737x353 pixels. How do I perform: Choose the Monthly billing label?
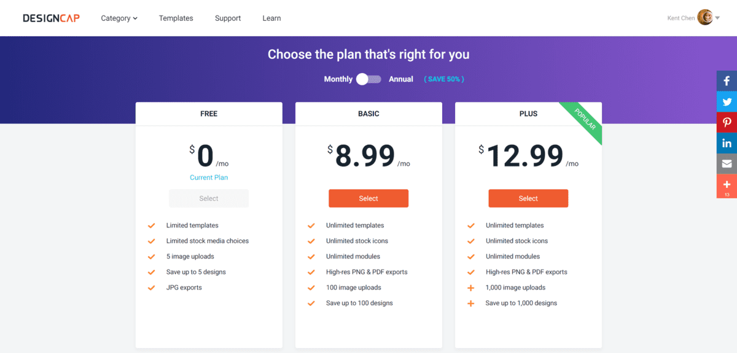click(x=338, y=79)
